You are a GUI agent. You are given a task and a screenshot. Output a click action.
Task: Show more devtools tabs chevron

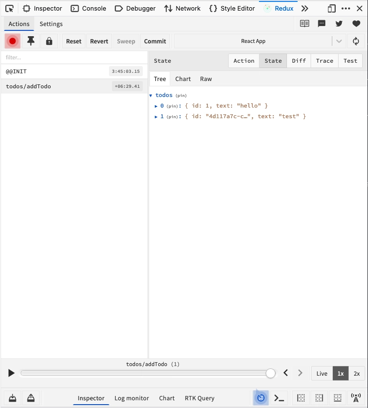click(305, 9)
